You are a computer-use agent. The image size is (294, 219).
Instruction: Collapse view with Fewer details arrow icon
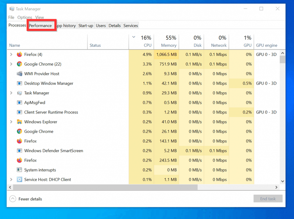tap(13, 199)
